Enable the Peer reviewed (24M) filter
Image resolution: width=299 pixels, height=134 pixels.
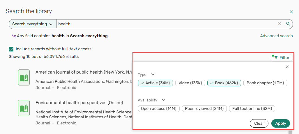click(x=204, y=108)
